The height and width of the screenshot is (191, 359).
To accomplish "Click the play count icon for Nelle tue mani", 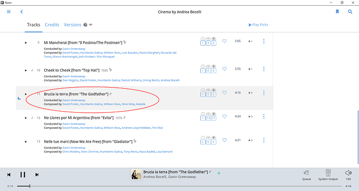I will (x=250, y=140).
